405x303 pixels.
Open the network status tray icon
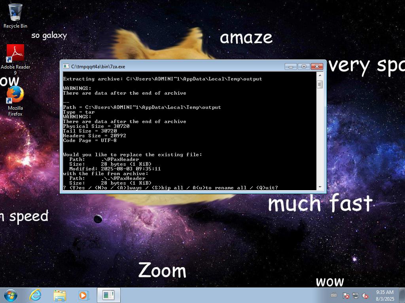pos(356,296)
